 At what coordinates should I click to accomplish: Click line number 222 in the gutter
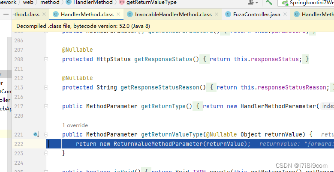point(19,144)
